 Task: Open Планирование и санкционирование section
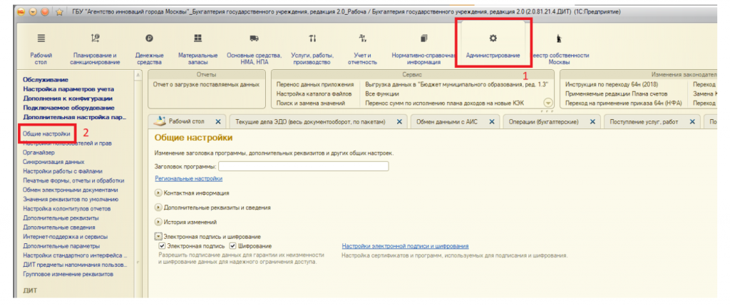[x=96, y=39]
